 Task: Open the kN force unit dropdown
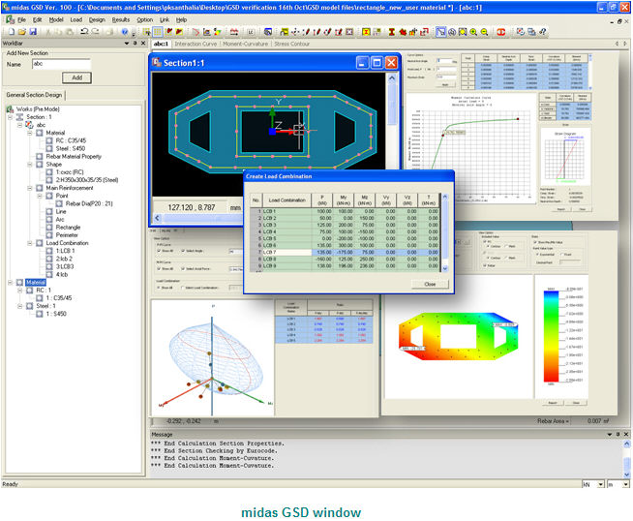601,484
